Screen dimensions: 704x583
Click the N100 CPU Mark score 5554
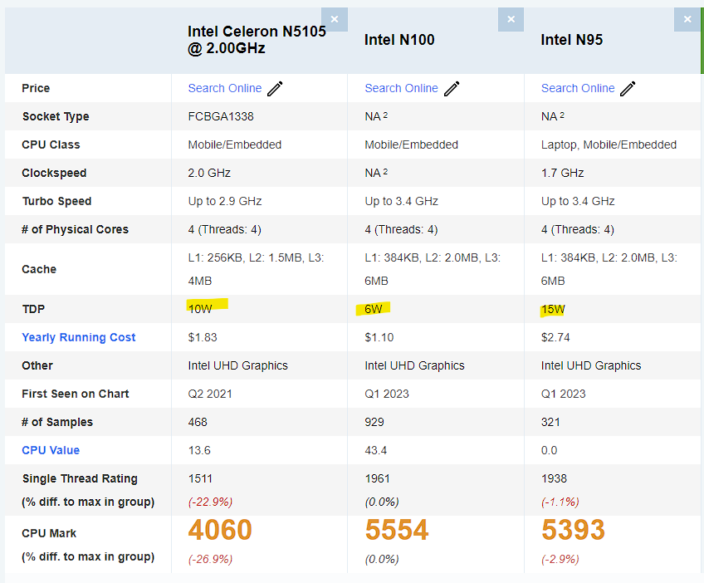point(397,530)
